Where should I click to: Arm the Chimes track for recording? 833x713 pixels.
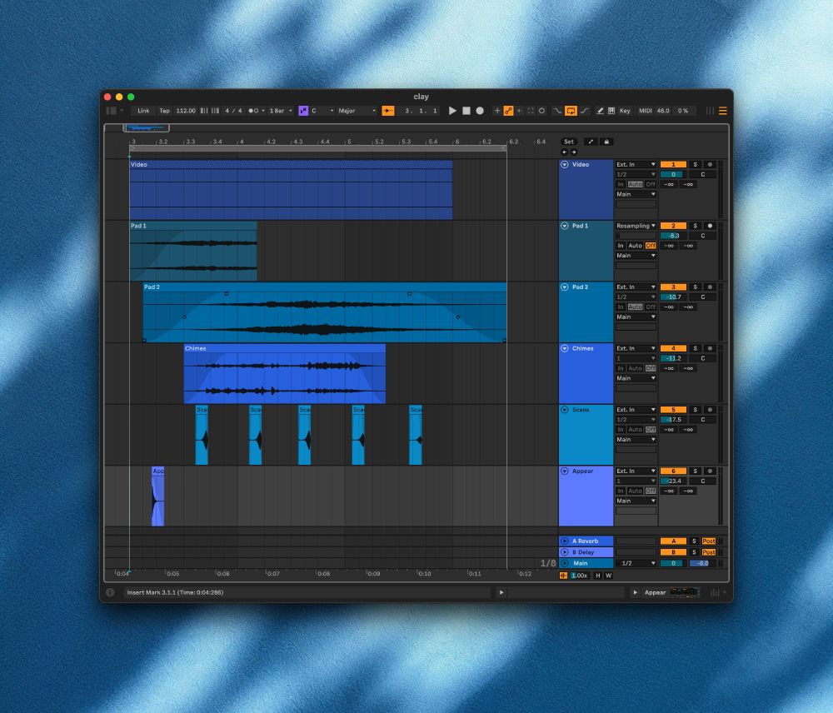(710, 348)
